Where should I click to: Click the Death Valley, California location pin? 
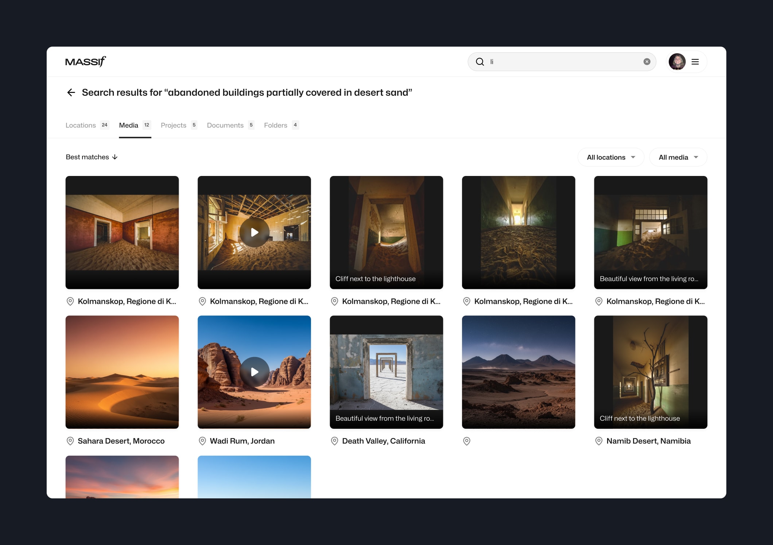tap(335, 441)
